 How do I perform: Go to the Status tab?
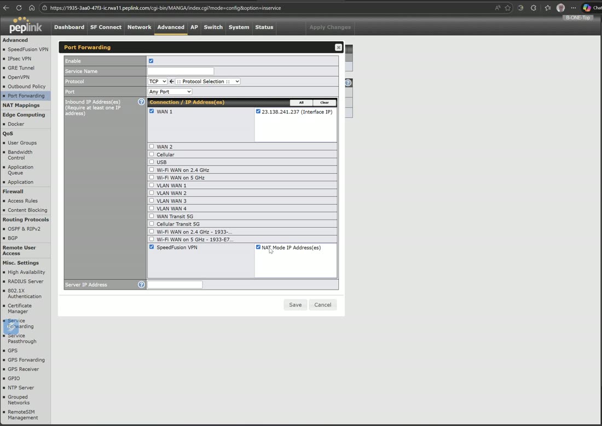coord(264,27)
